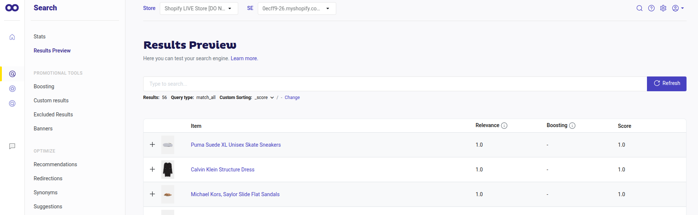Focus the Type to search field
The width and height of the screenshot is (698, 215).
point(395,84)
